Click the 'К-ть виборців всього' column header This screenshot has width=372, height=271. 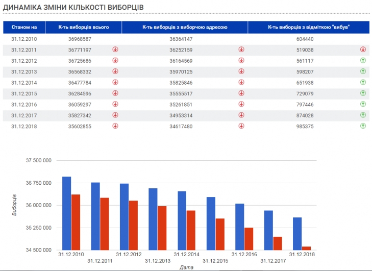(83, 27)
